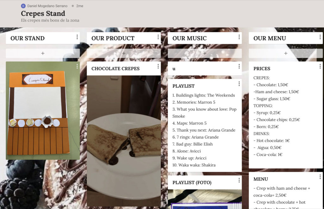Open options for the PLAYLIST post
This screenshot has width=324, height=209.
click(x=239, y=84)
